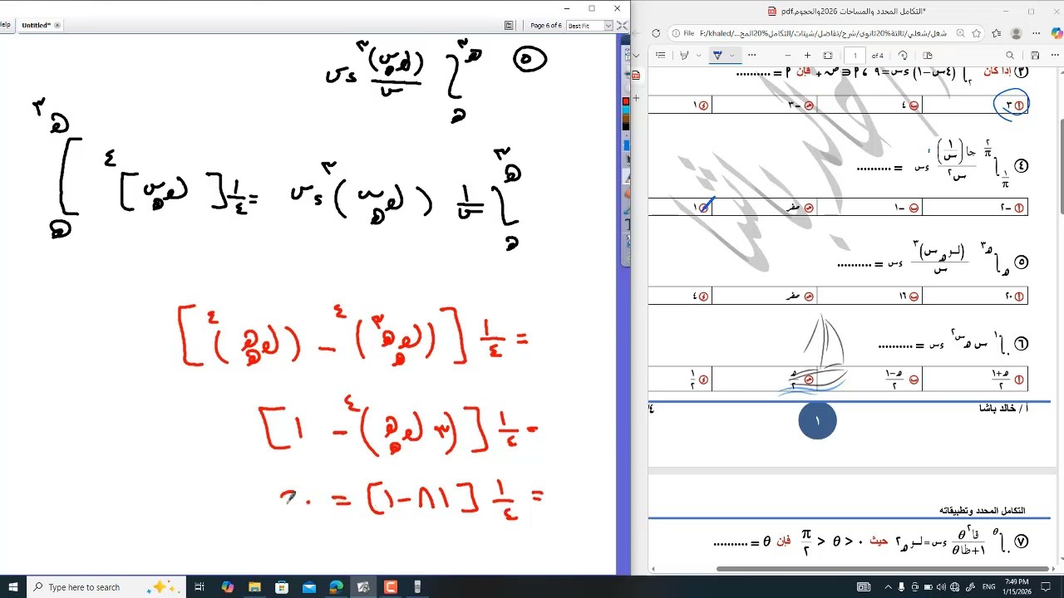
Task: Open the Help menu
Action: click(5, 25)
